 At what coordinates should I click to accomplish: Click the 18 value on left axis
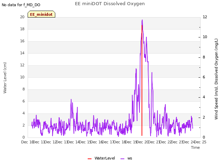click(22, 29)
